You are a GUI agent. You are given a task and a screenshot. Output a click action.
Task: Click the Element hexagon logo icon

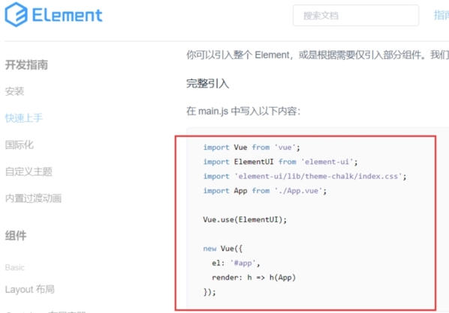(x=17, y=14)
